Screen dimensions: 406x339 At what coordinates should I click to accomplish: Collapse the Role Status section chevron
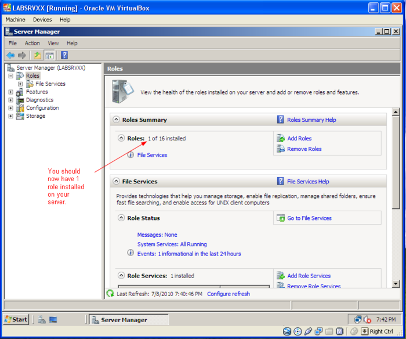tap(121, 218)
